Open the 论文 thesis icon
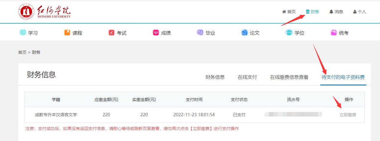380x141 pixels. [x=244, y=33]
